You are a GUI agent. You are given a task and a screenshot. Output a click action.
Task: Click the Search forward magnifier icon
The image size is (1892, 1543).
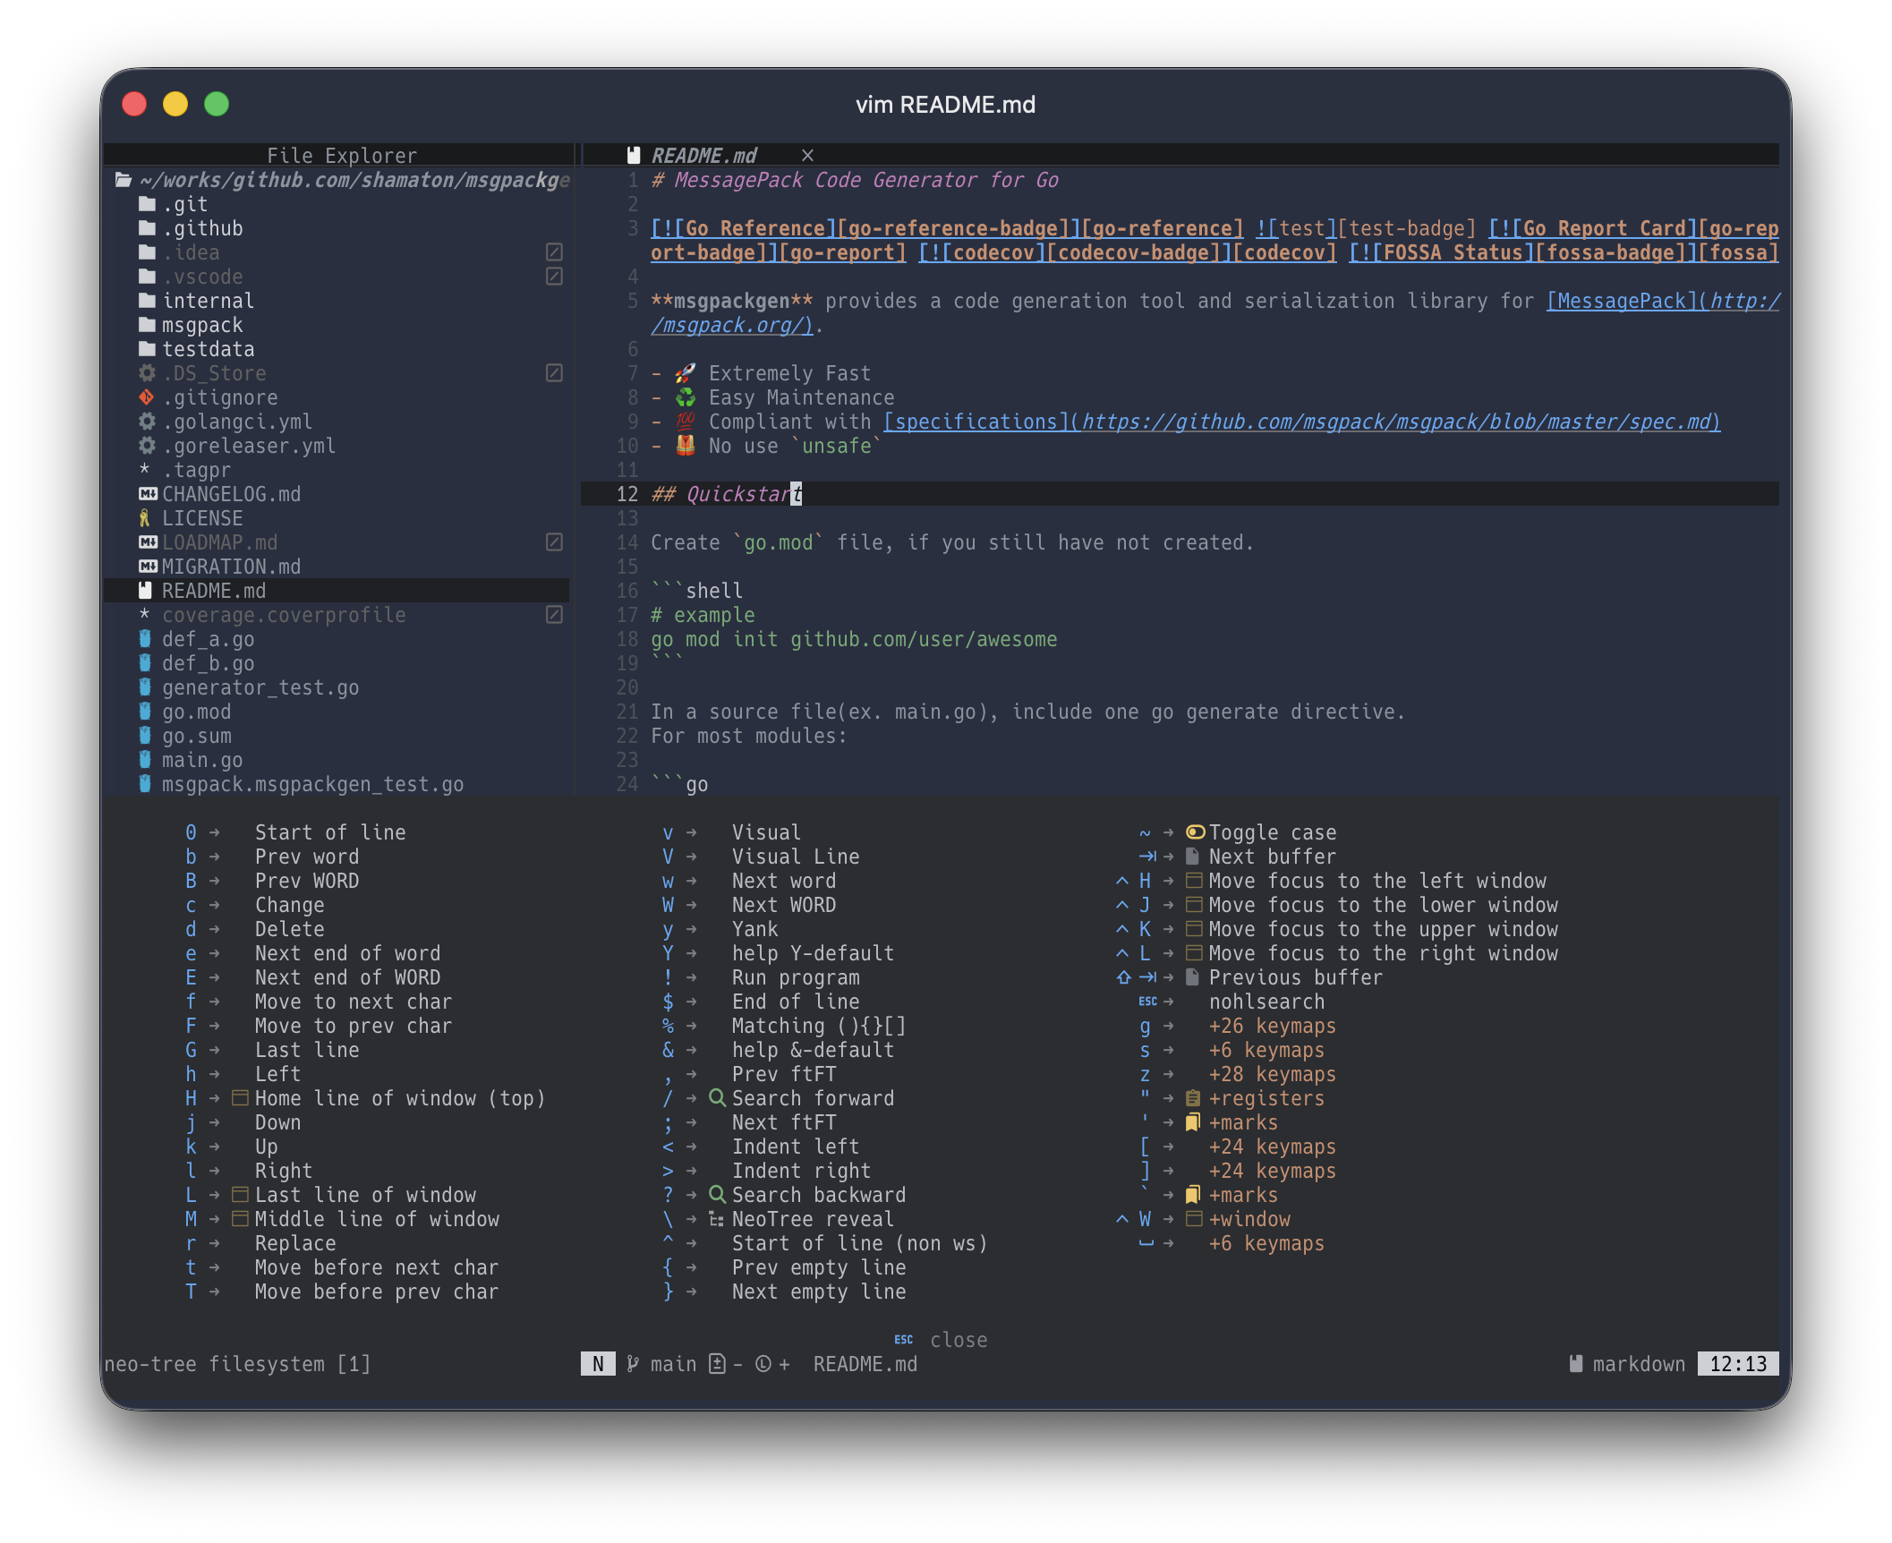[x=717, y=1097]
